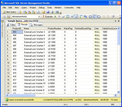
Task: Open an Analysis Services XMLA Query
Action: [x=33, y=12]
